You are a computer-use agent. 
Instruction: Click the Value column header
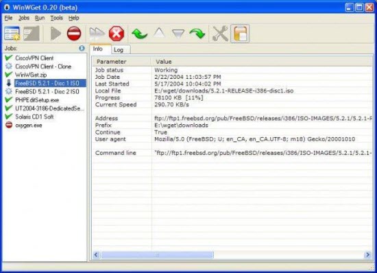coord(261,62)
